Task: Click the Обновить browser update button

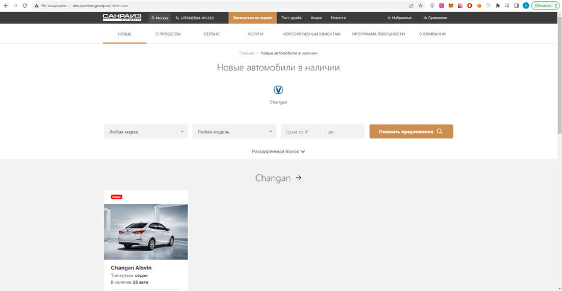Action: click(x=545, y=6)
